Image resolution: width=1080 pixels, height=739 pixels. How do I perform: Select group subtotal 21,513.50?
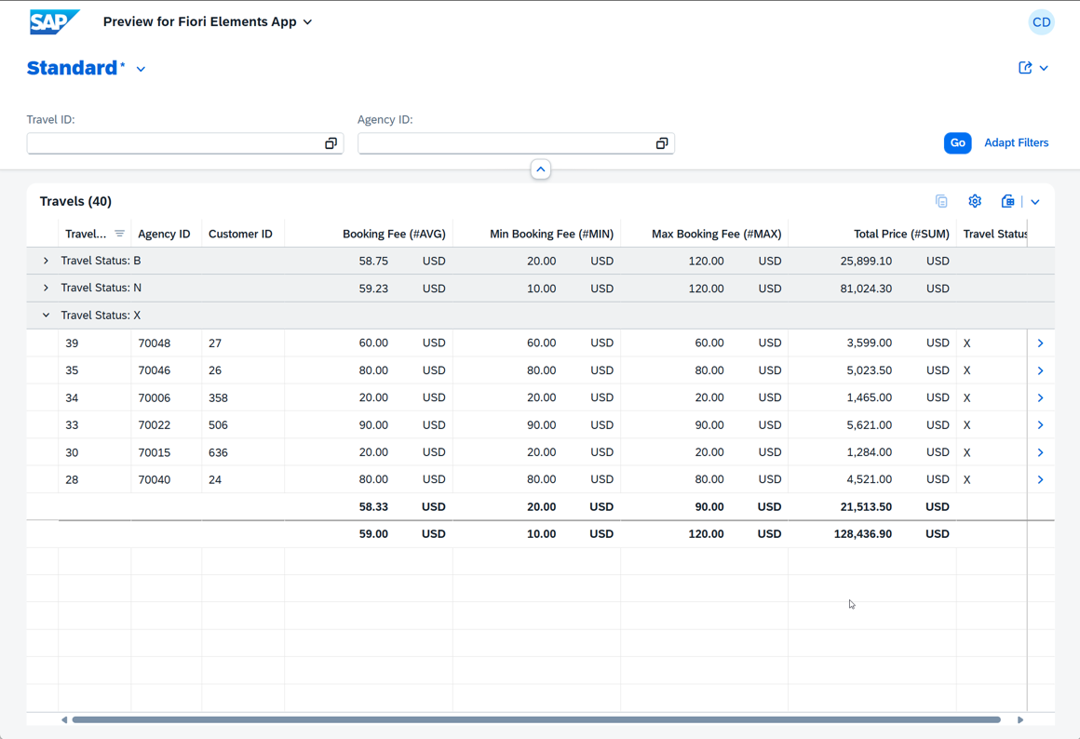(x=866, y=507)
